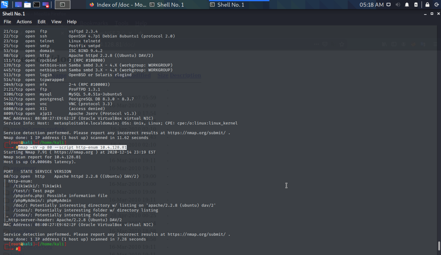Click the '/index/' interesting folder line

click(60, 215)
